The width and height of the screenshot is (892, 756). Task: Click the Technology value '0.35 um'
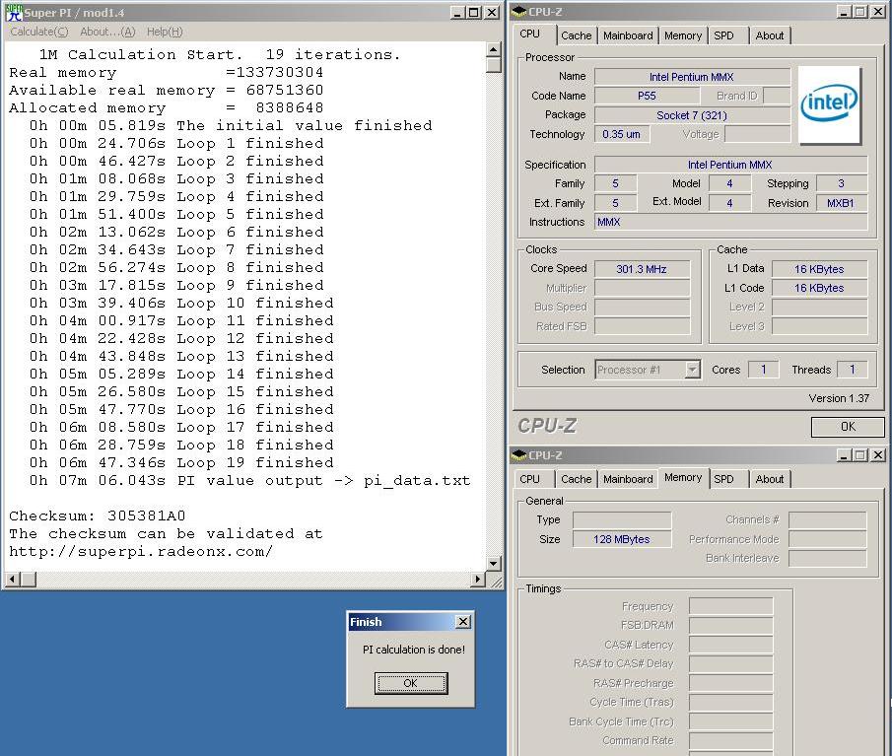coord(621,135)
